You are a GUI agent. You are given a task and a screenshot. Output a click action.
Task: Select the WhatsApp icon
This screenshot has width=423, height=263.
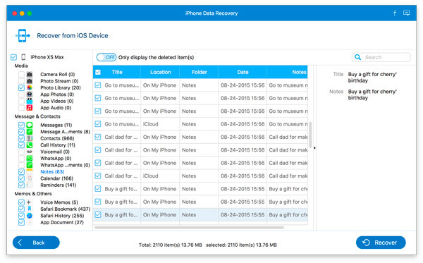[30, 159]
